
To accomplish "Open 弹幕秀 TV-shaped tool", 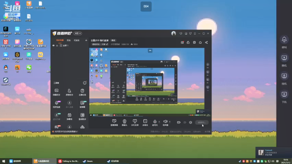I will pyautogui.click(x=69, y=117).
